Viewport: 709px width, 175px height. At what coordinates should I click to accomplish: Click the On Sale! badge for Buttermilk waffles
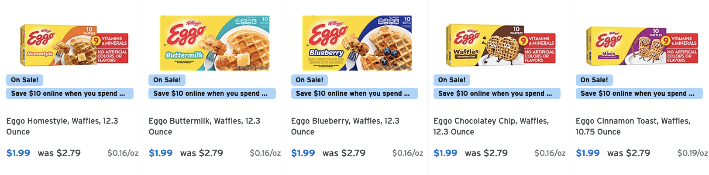point(167,80)
